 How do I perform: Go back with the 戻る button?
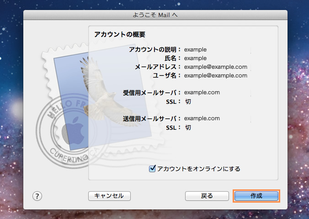tap(207, 196)
